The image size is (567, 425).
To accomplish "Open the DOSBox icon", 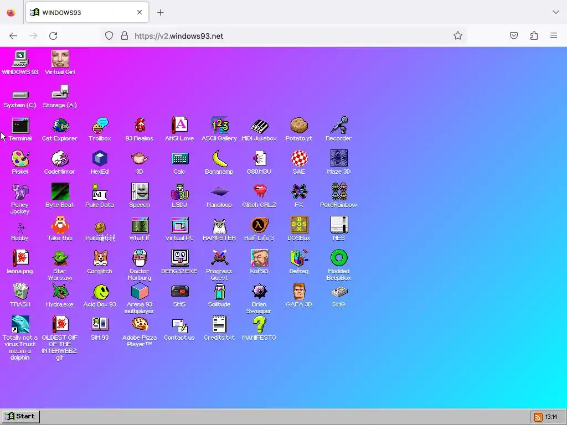I will click(x=299, y=225).
